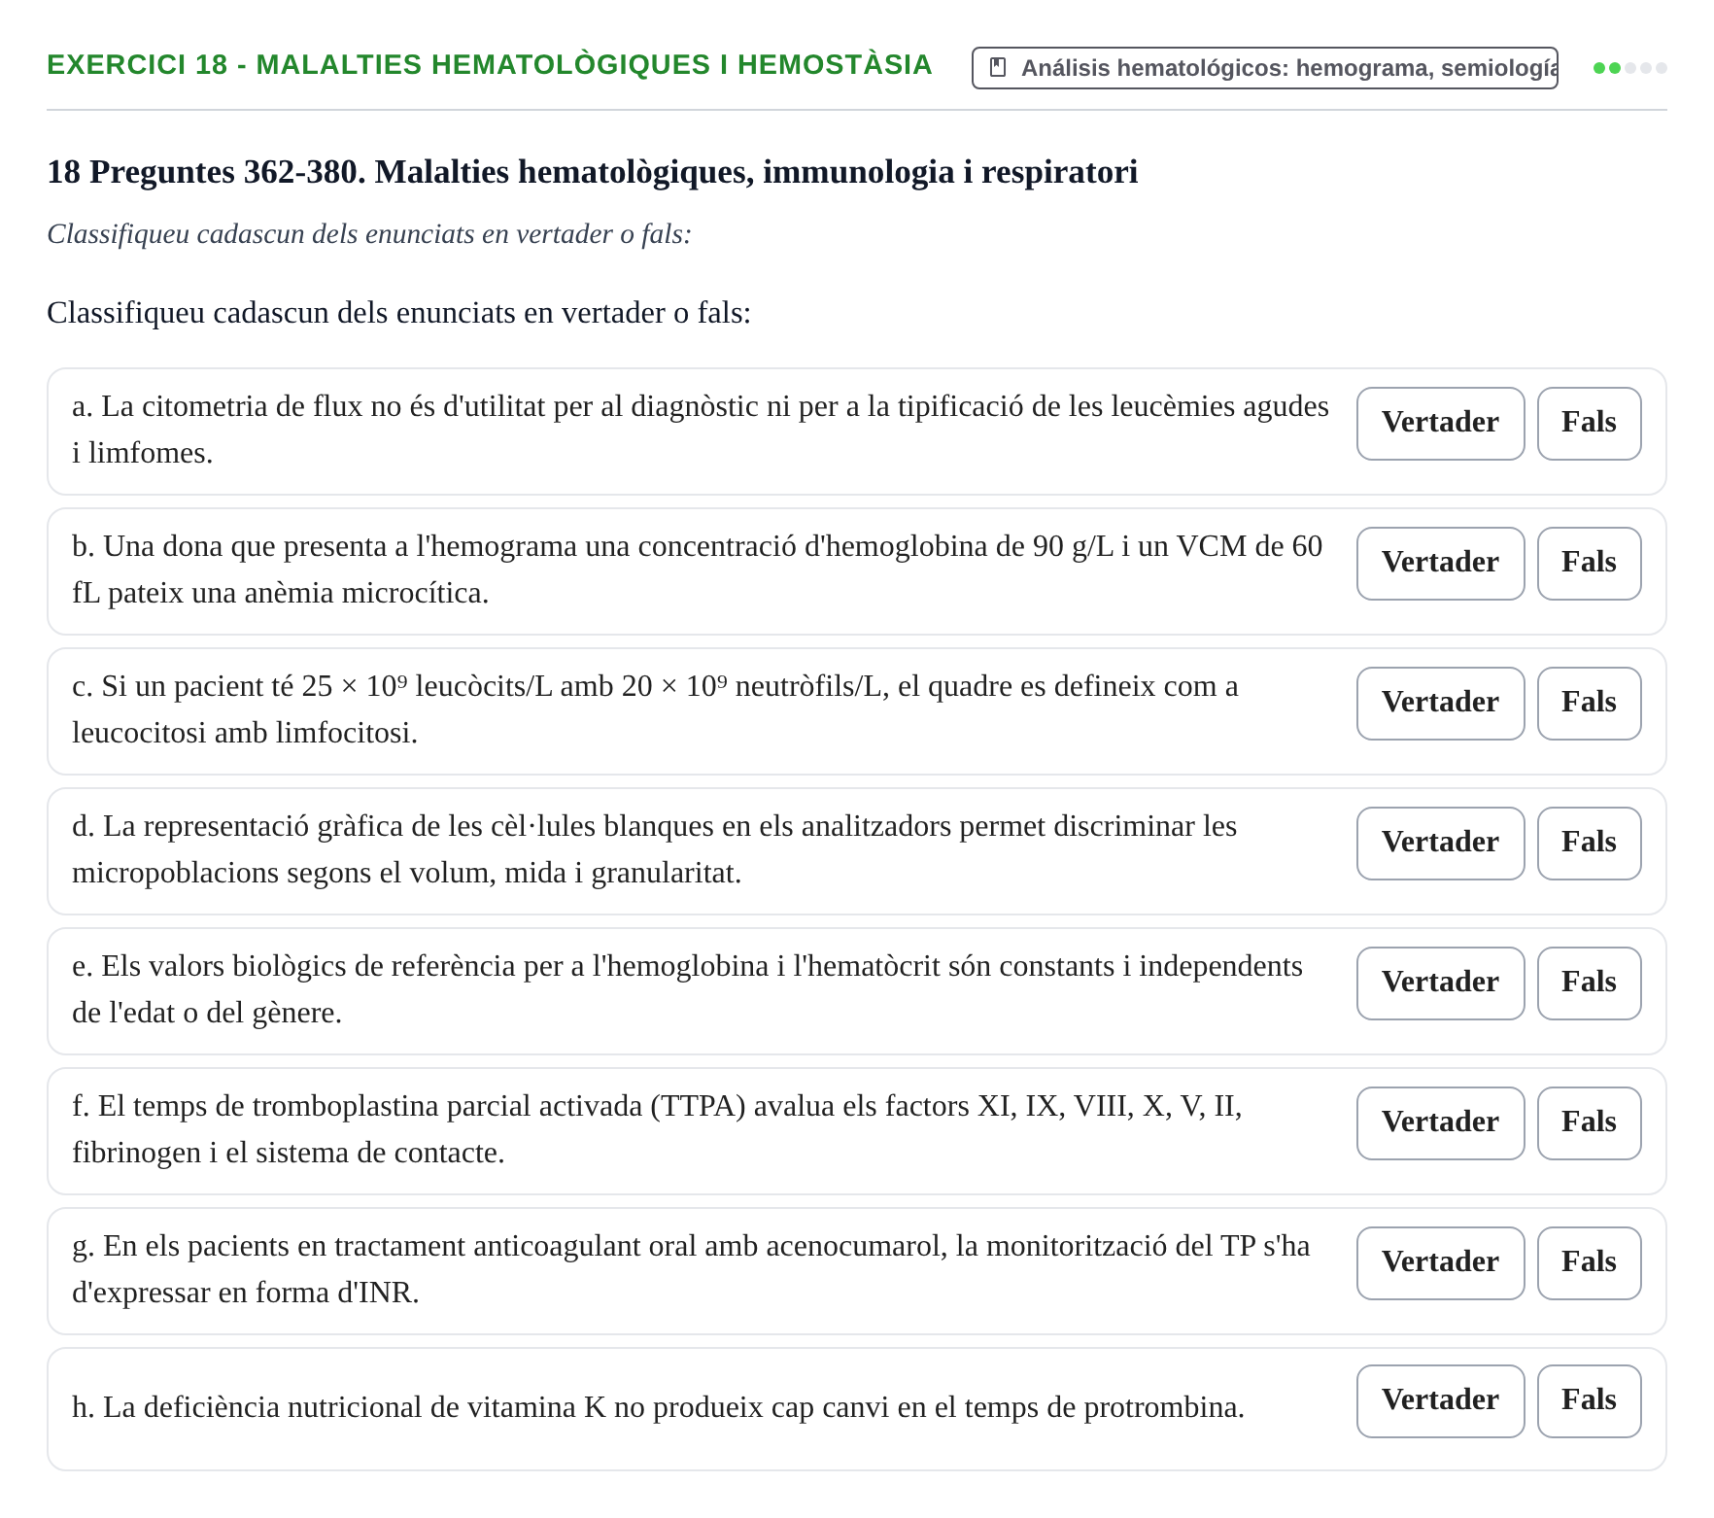The image size is (1714, 1518).
Task: Click statement text 'g. En els pacients en tractament'
Action: [691, 1268]
